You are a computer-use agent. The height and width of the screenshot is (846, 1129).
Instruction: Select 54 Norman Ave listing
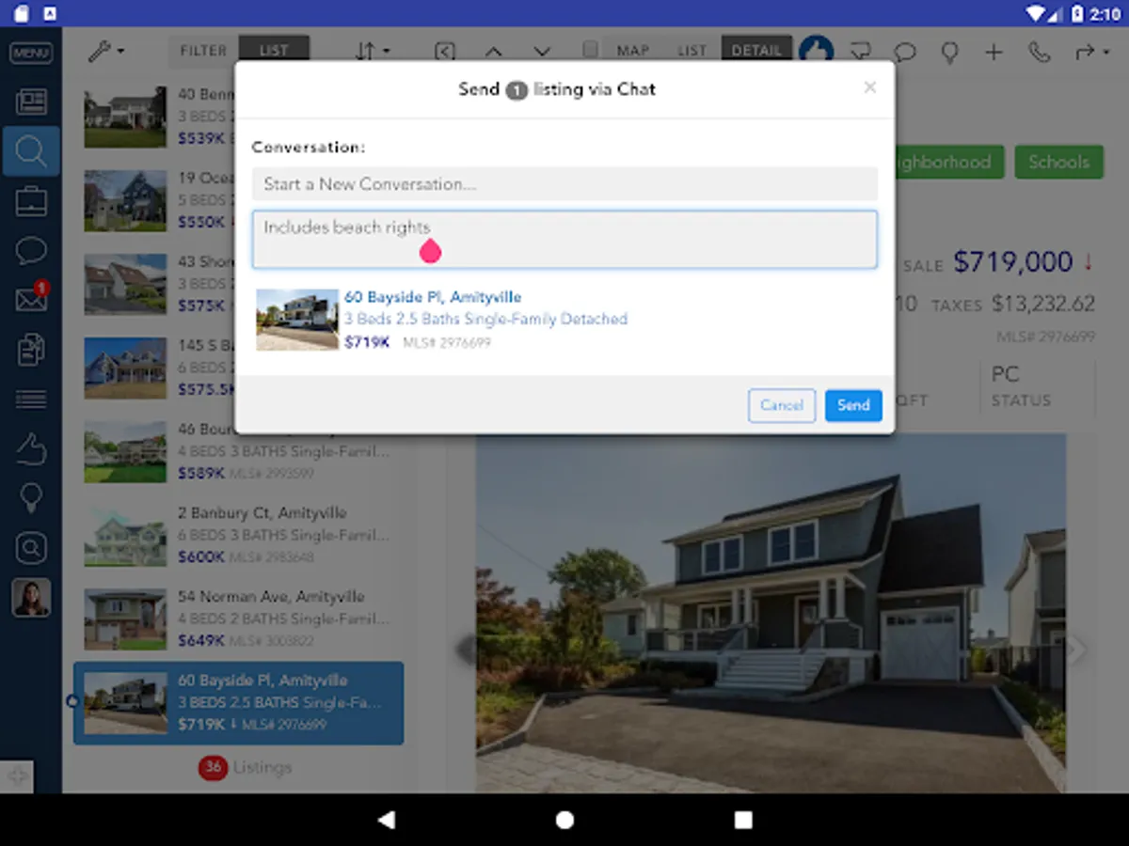[238, 619]
